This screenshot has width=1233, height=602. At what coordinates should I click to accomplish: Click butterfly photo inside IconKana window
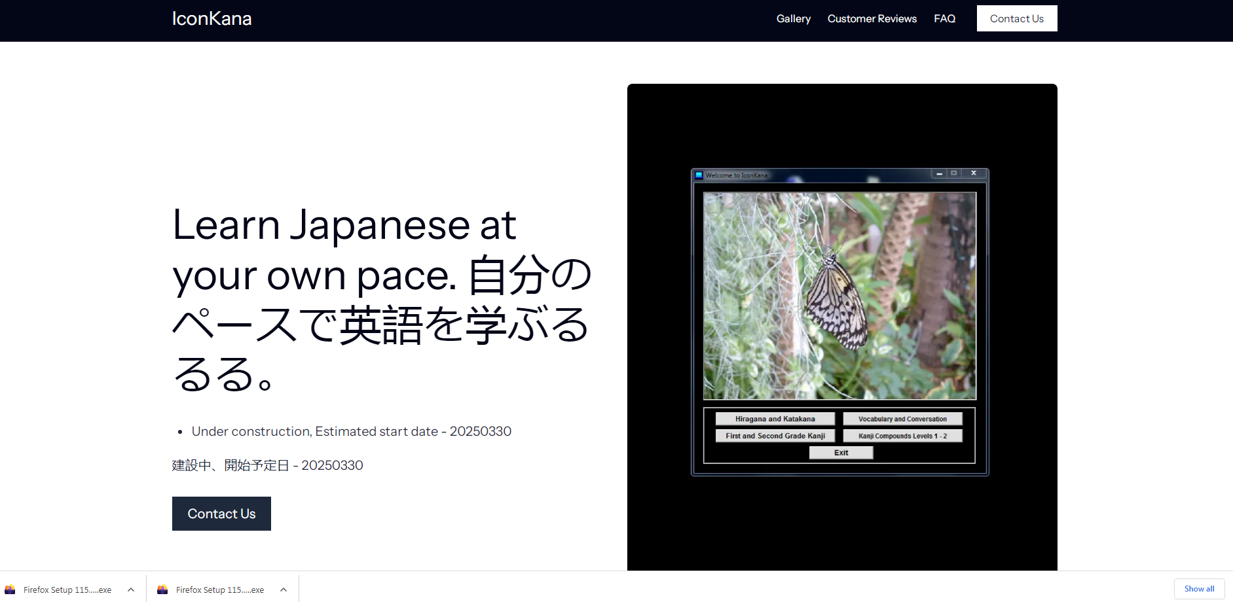[x=839, y=296]
